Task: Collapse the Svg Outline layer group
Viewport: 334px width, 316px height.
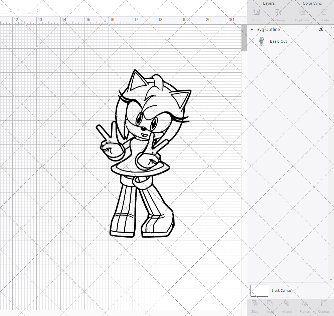Action: coord(252,29)
